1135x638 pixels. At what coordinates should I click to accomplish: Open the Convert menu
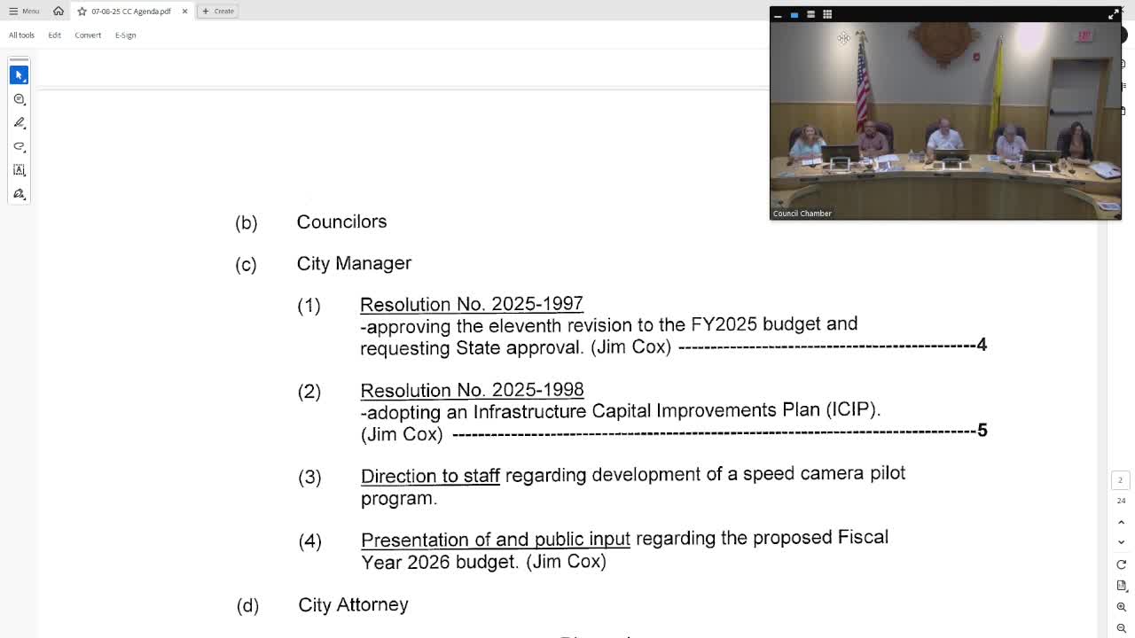(x=88, y=35)
